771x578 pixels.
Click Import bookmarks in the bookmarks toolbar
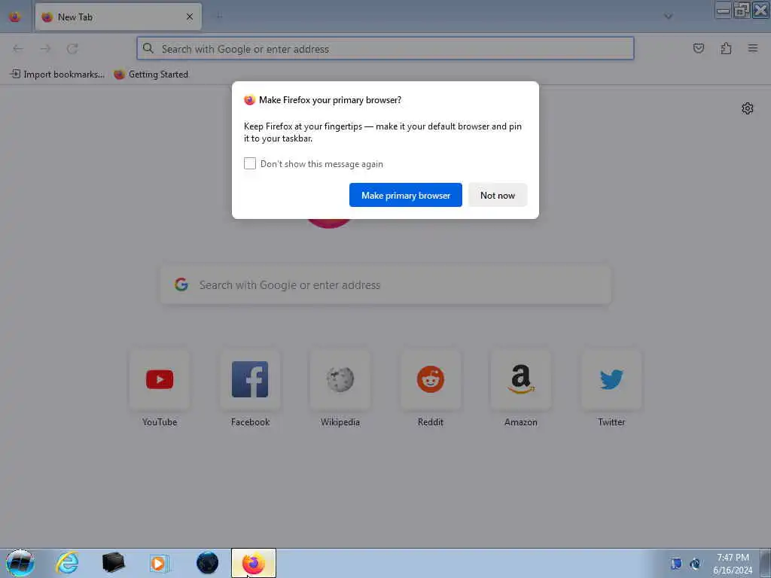click(57, 75)
